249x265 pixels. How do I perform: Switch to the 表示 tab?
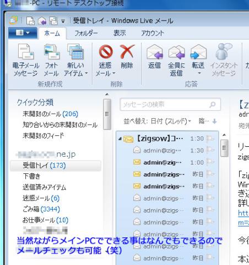[x=120, y=33]
